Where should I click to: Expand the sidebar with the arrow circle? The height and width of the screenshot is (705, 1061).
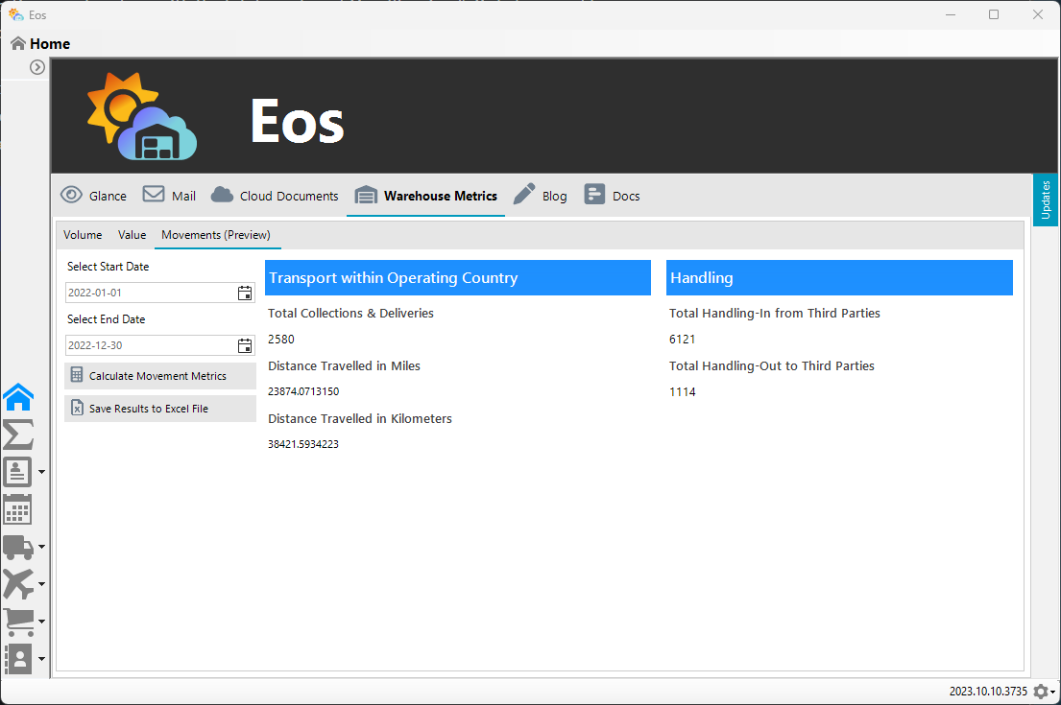[37, 67]
